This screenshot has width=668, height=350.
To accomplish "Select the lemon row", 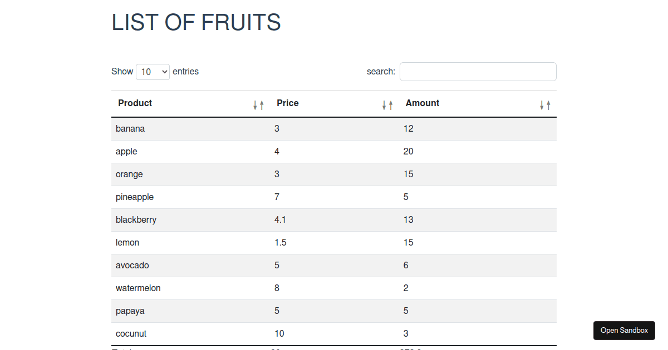I will pos(334,243).
